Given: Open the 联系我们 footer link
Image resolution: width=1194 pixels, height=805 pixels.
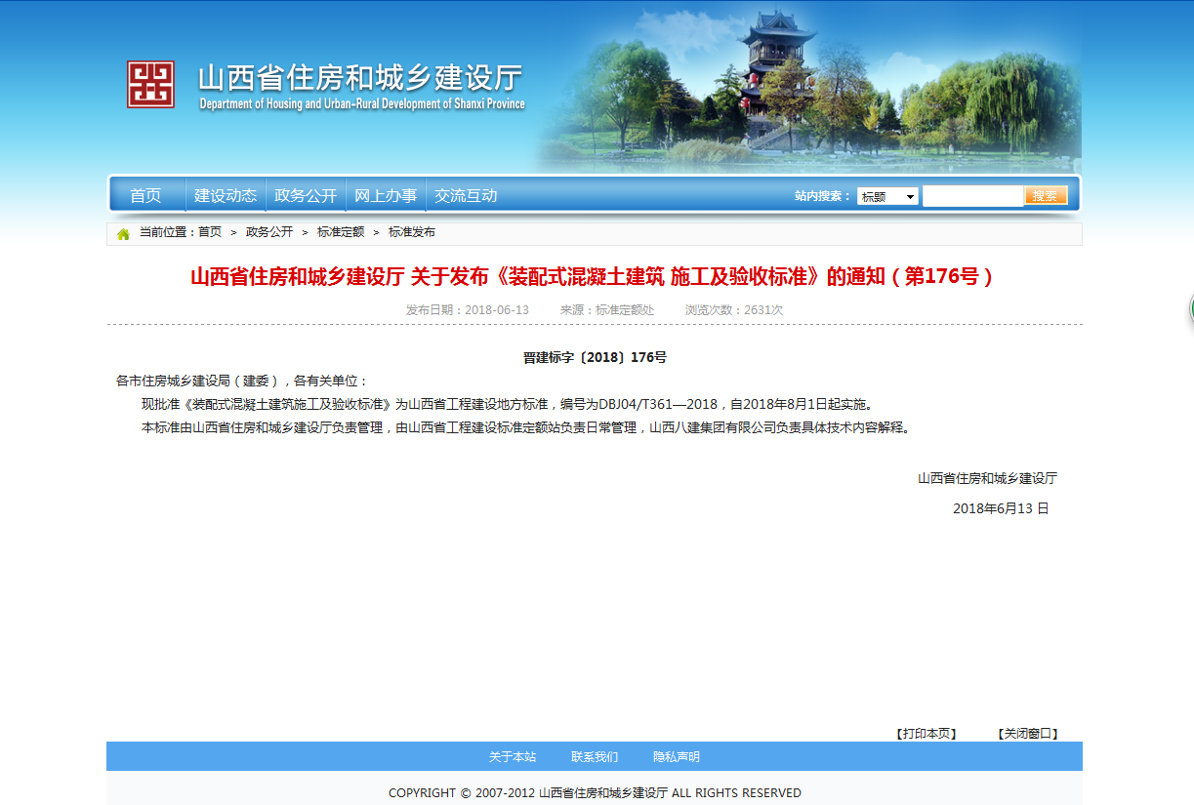Looking at the screenshot, I should click(x=595, y=757).
